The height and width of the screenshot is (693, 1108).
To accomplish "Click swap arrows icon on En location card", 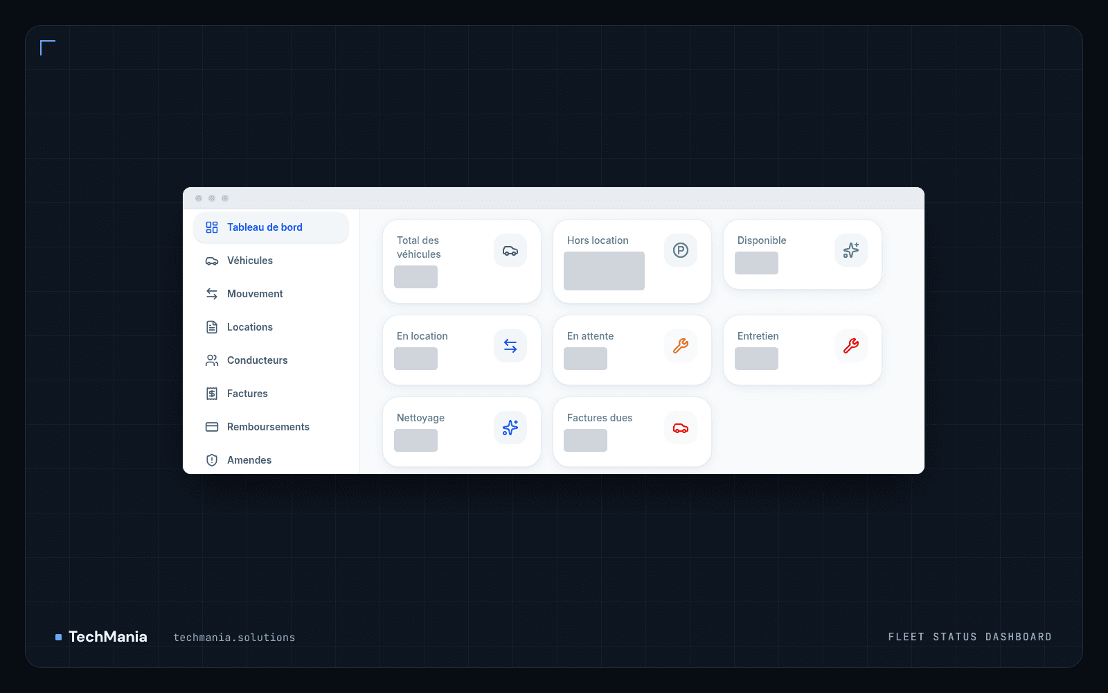I will tap(510, 346).
